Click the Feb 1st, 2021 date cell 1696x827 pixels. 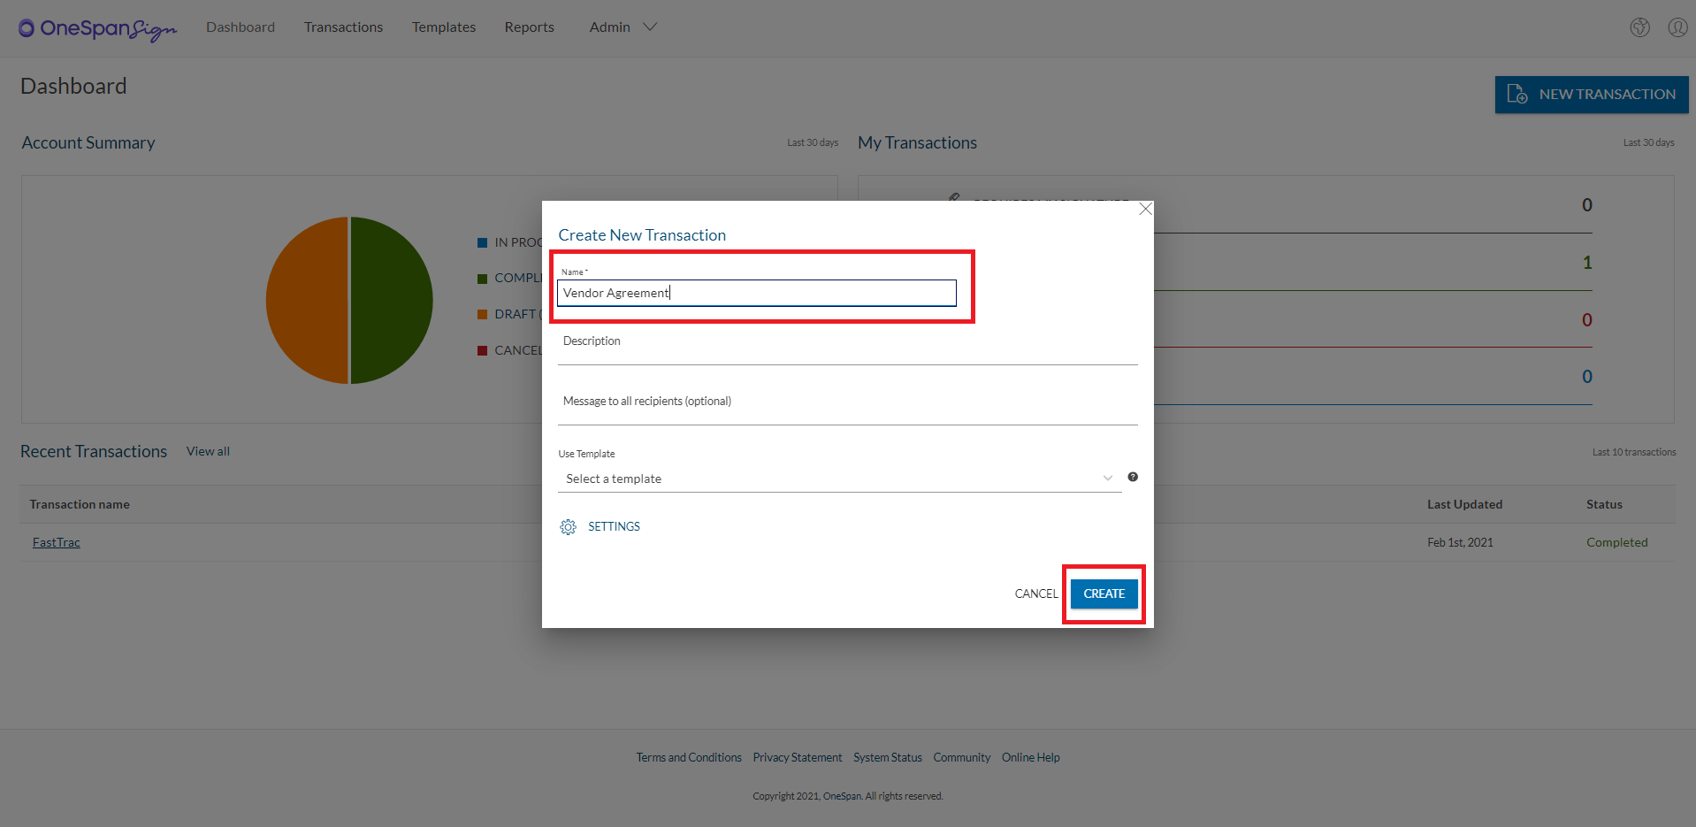tap(1460, 542)
